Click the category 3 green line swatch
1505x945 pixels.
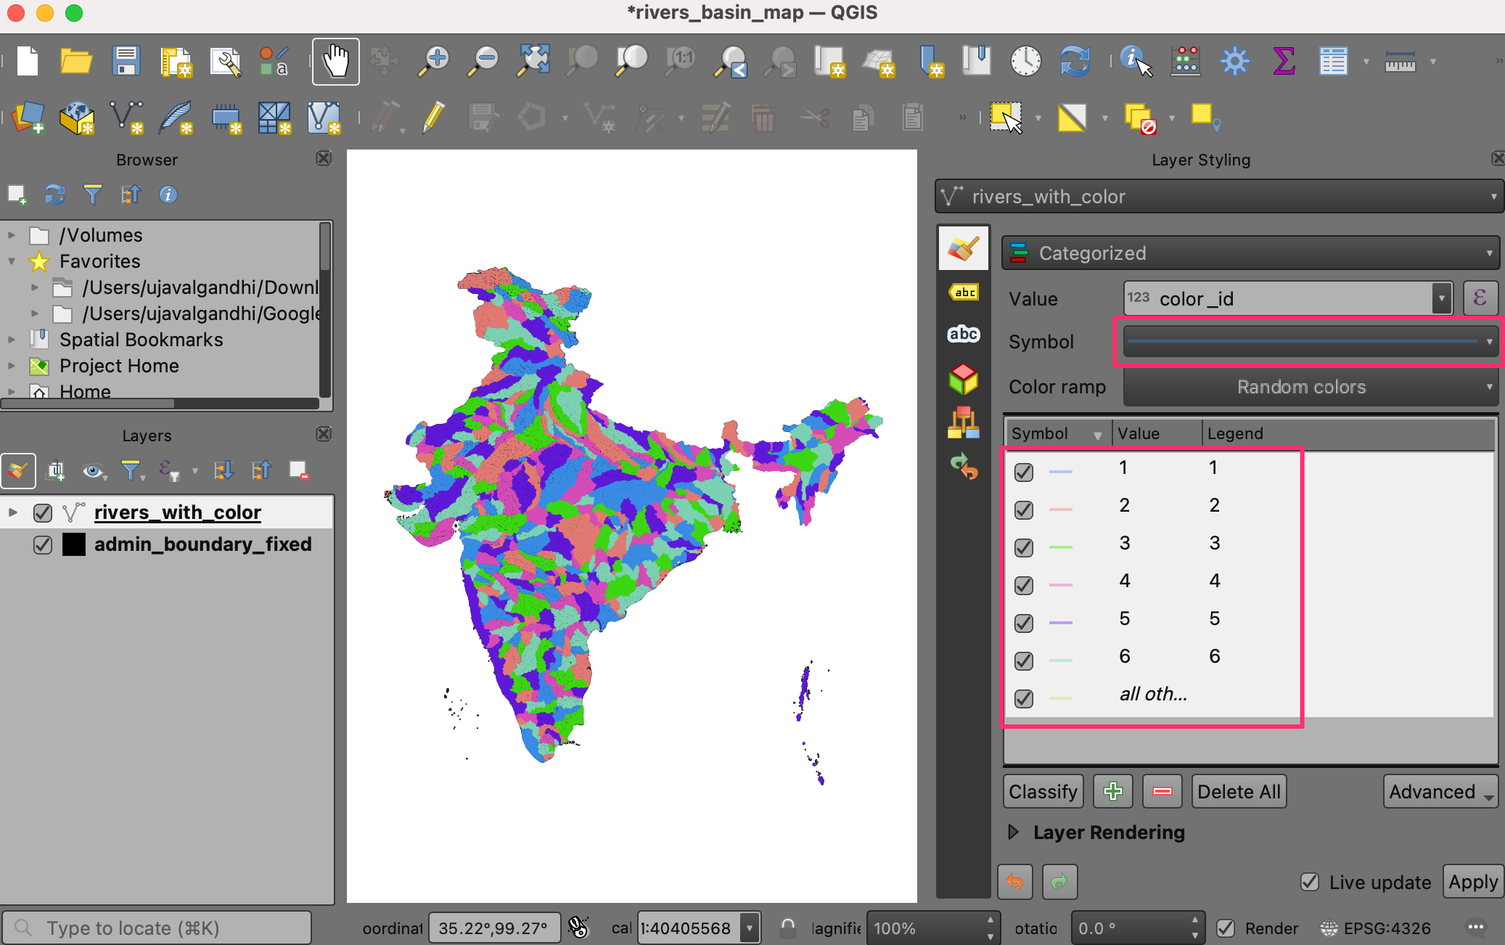pyautogui.click(x=1060, y=547)
